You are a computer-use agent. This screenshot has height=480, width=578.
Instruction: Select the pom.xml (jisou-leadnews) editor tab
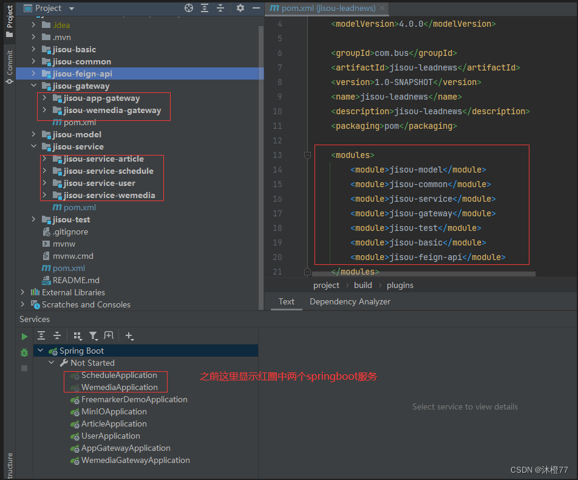[323, 8]
